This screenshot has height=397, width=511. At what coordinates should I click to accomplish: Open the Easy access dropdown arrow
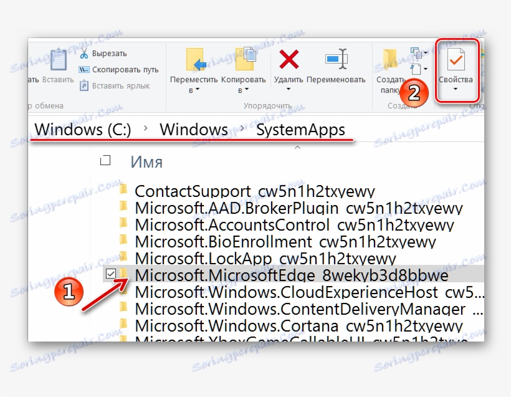point(426,69)
